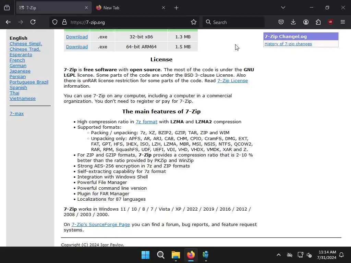Download the 32-bit x86 exe

point(77,37)
